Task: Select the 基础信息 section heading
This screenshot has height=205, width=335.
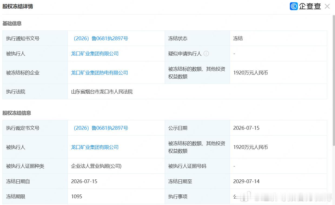Action: (x=12, y=23)
